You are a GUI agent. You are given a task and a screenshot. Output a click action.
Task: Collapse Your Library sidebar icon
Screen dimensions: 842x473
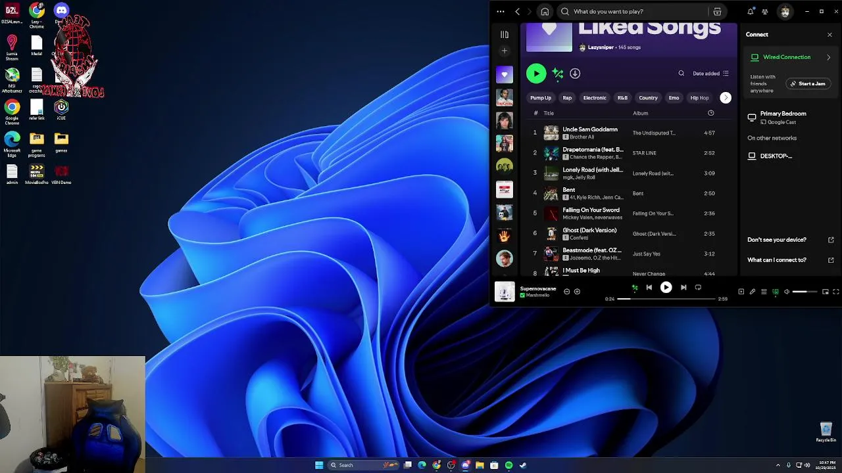[x=505, y=34]
